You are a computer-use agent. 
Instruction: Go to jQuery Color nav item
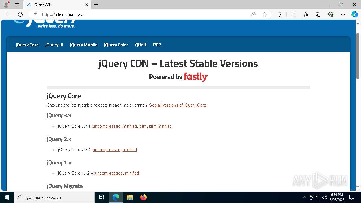click(x=116, y=45)
